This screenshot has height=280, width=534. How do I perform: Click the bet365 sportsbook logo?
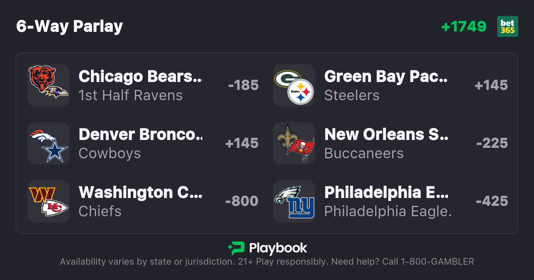508,27
